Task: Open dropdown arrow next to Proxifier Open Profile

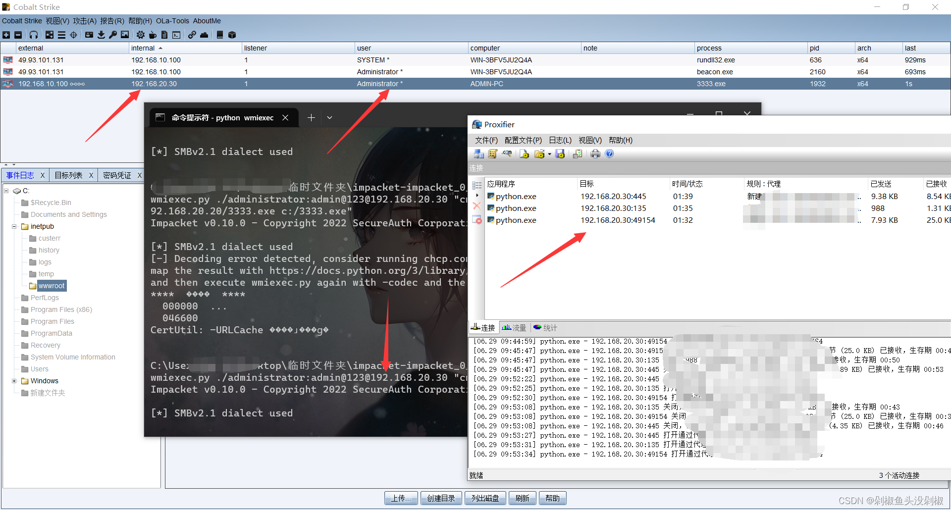Action: 549,154
